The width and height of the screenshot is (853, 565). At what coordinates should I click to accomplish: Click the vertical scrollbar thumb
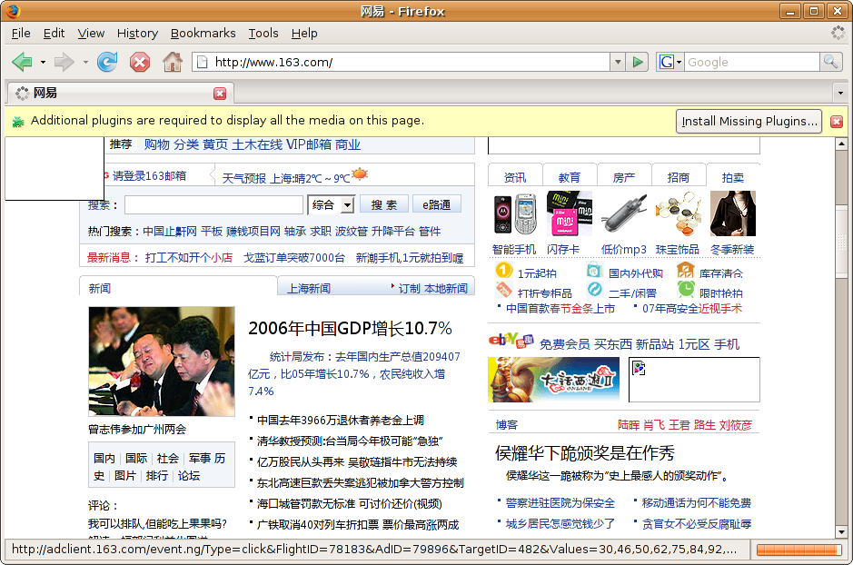coord(841,240)
